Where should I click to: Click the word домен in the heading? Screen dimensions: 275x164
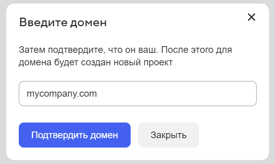tap(88, 23)
